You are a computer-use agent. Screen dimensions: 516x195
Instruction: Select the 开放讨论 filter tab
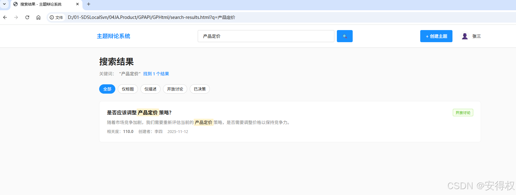pyautogui.click(x=175, y=89)
